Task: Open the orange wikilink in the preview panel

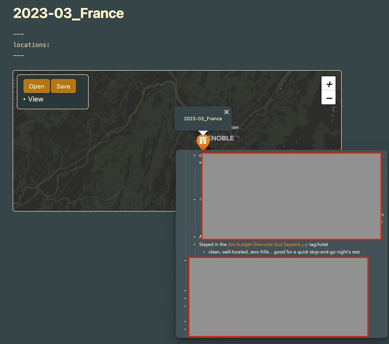Action: tap(201, 199)
